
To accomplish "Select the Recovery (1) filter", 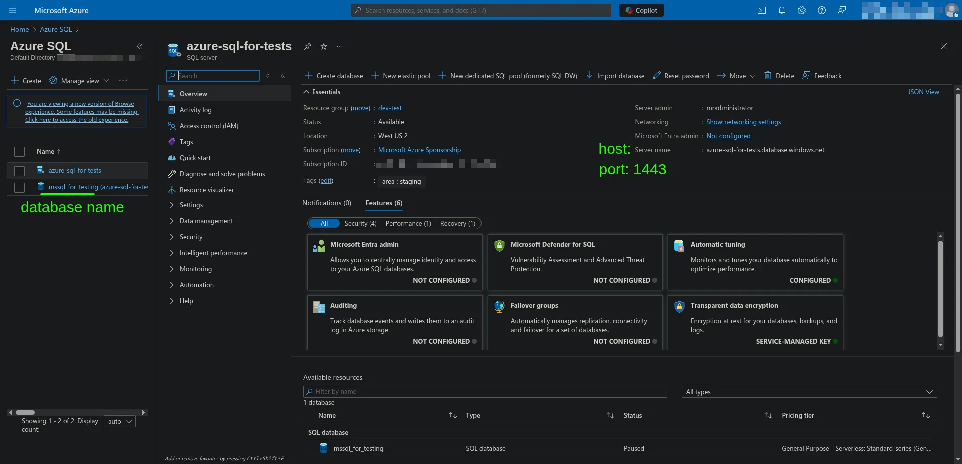I will [458, 223].
